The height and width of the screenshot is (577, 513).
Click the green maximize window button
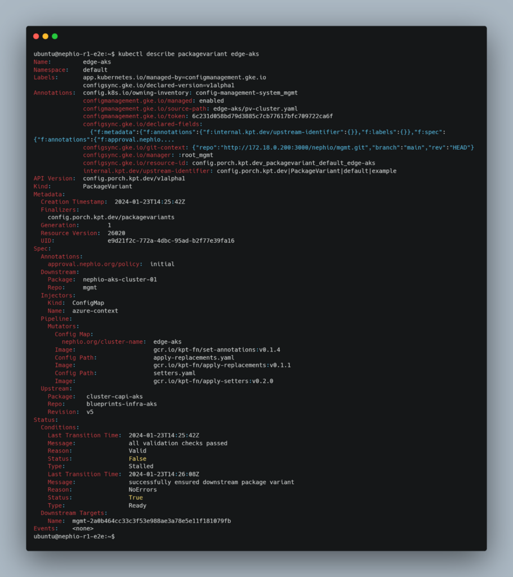pyautogui.click(x=55, y=36)
